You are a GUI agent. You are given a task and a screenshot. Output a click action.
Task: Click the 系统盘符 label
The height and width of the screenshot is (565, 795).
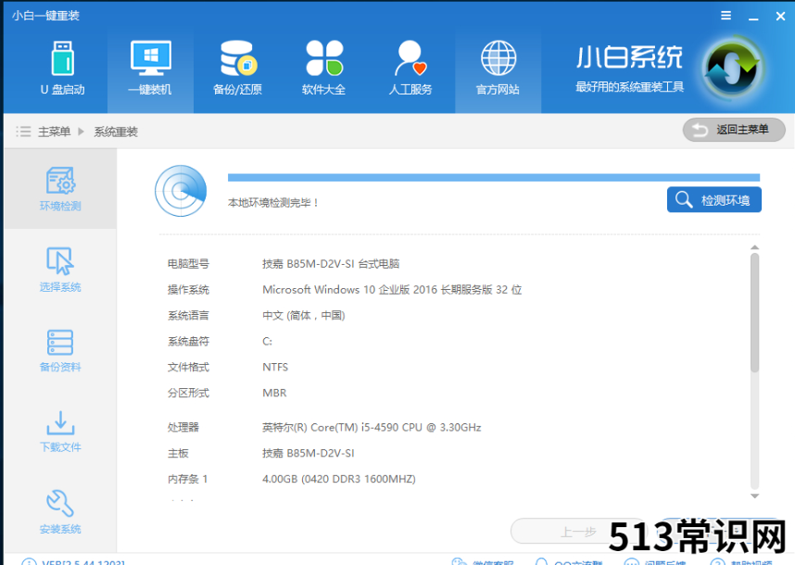[x=188, y=342]
